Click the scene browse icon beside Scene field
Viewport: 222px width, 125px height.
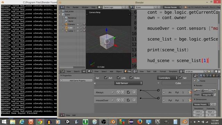coord(132,7)
